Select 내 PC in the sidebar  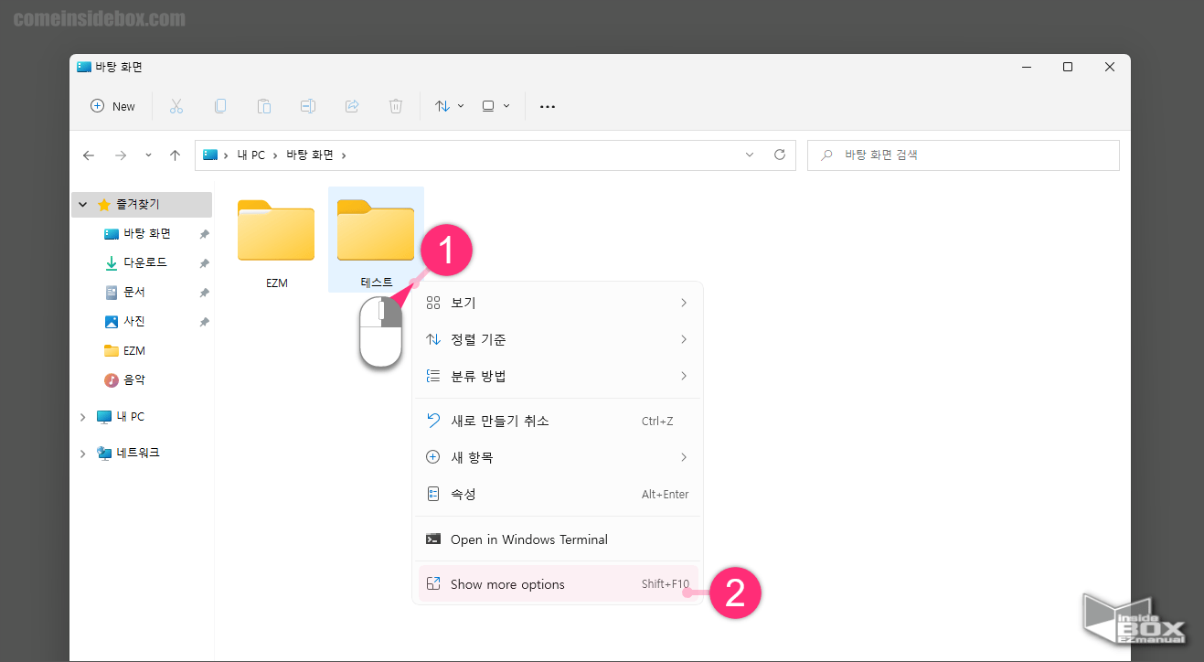tap(130, 417)
